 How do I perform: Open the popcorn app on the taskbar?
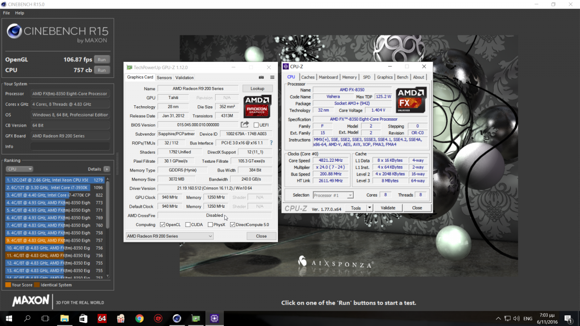[120, 318]
